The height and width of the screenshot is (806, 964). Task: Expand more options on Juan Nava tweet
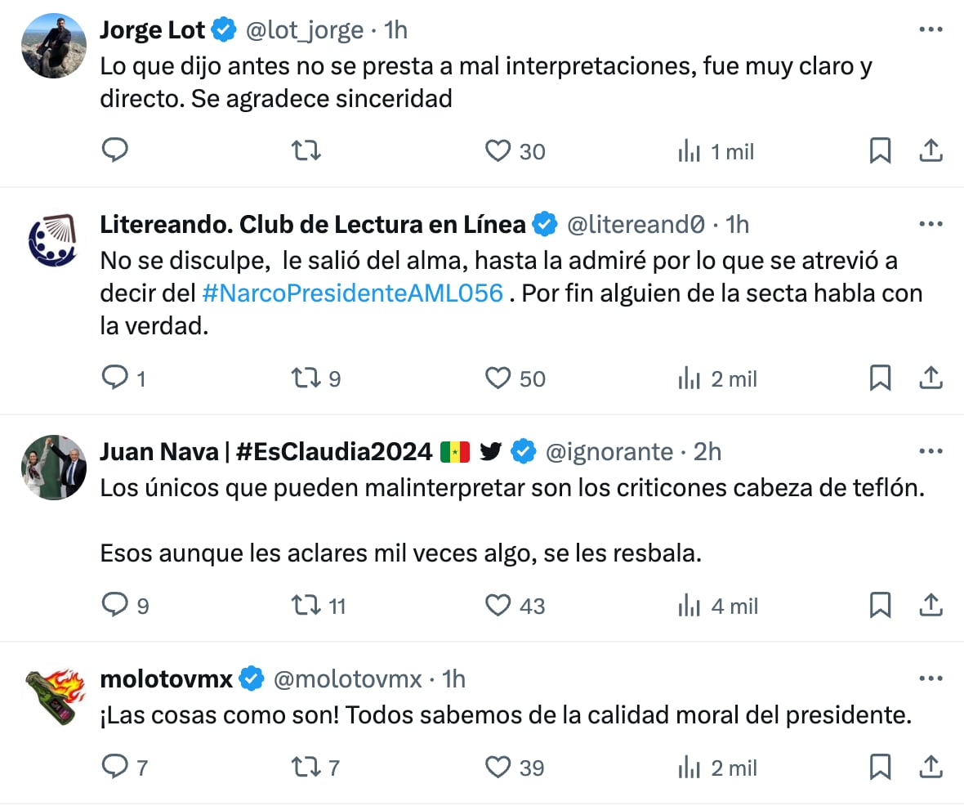(x=931, y=451)
